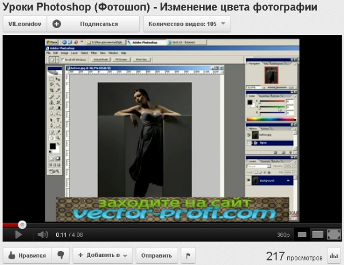Toggle lock transparent pixels in Layers
Viewport: 344px width, 265px height.
pos(256,172)
